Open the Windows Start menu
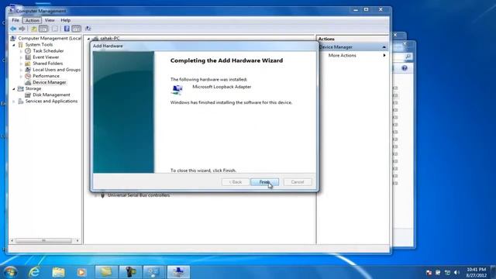This screenshot has width=496, height=279. (10, 272)
